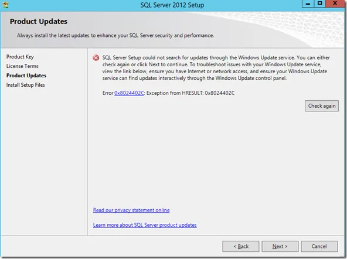Open Learn more about SQL Server product updates

(145, 225)
